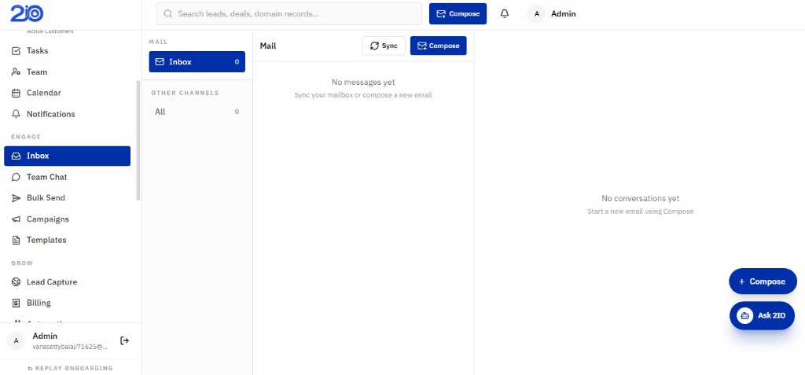
Task: Go to Calendar in sidebar
Action: (68, 93)
